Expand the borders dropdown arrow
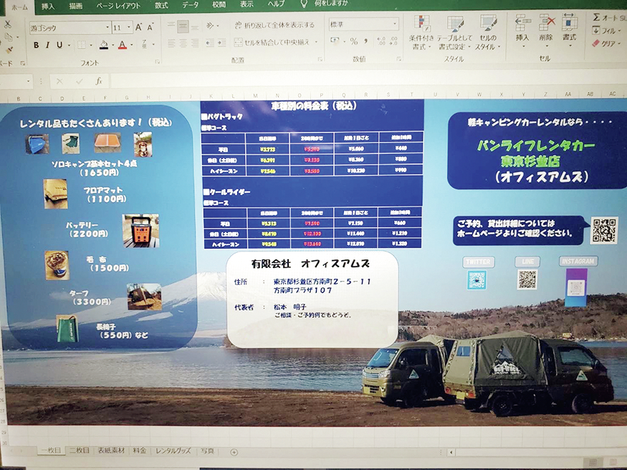Viewport: 627px width, 470px height. tap(91, 45)
